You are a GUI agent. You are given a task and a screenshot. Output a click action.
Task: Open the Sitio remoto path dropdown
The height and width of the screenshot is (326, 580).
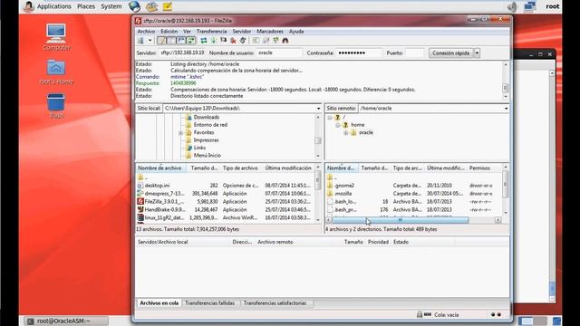506,109
